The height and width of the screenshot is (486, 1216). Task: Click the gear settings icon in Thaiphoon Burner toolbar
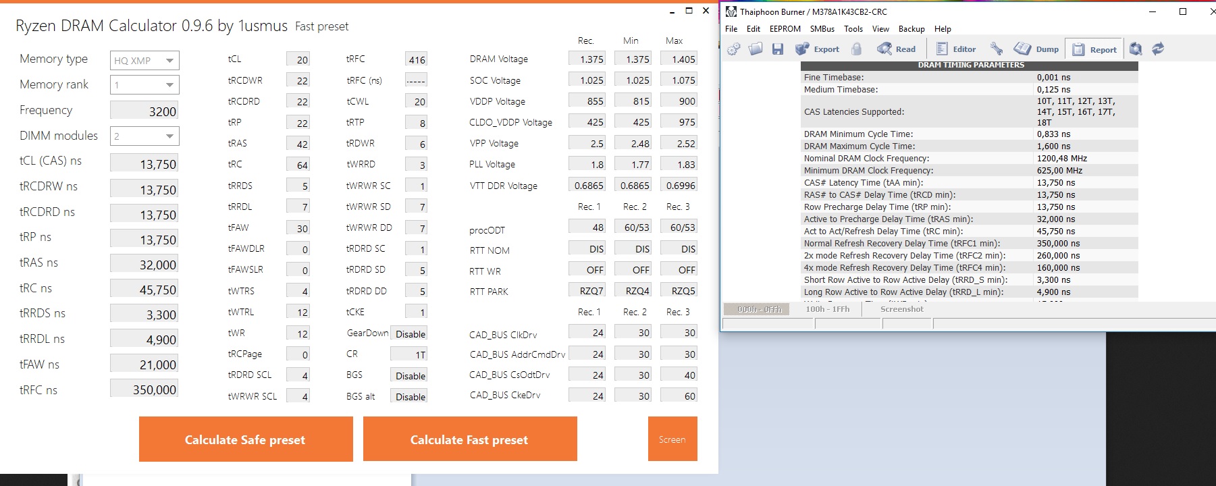tap(734, 49)
